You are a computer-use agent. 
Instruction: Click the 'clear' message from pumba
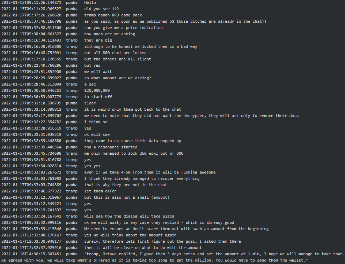[90, 103]
